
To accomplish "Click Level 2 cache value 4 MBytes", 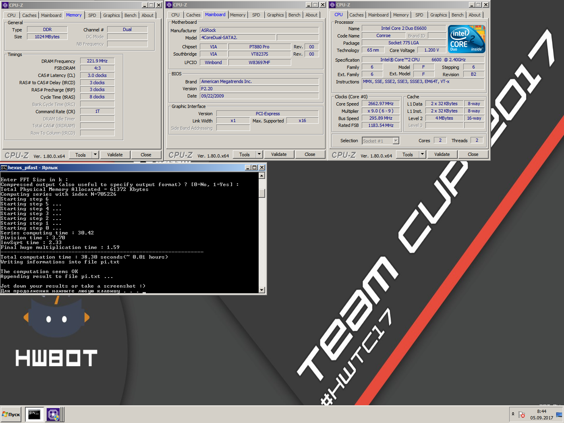I will pyautogui.click(x=444, y=118).
